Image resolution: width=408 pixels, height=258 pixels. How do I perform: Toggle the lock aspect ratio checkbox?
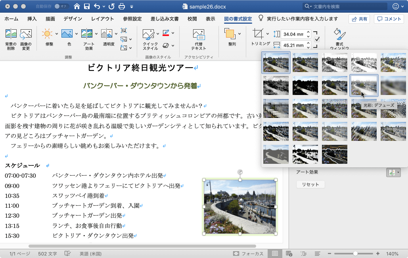(x=317, y=39)
